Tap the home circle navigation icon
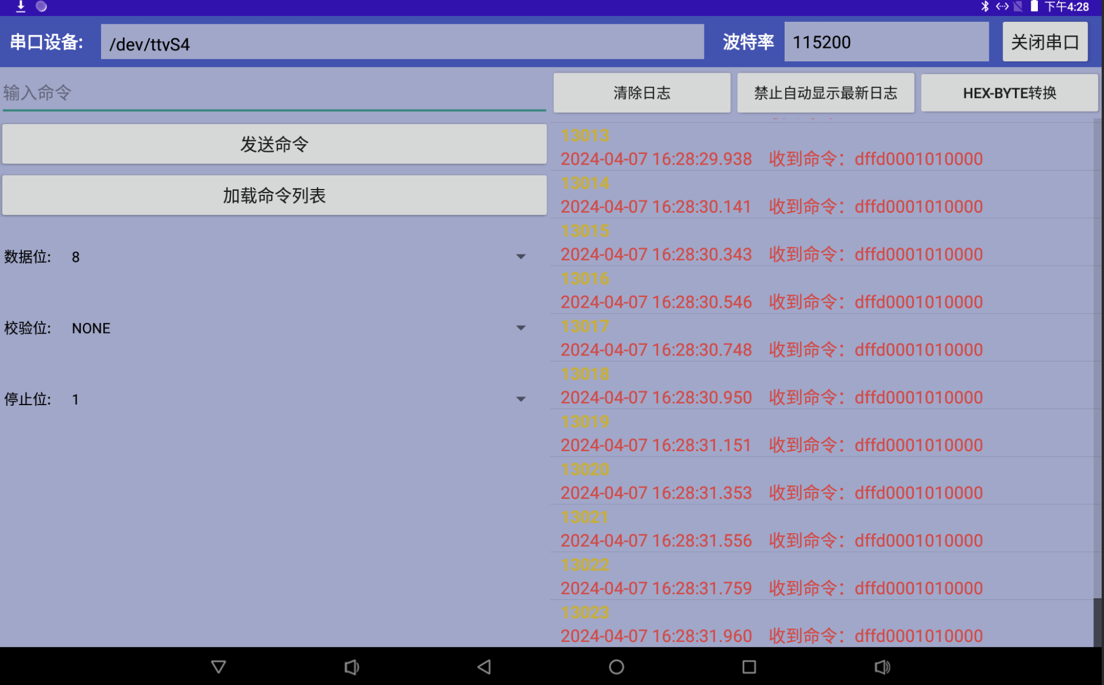Screen dimensions: 1104x685 pyautogui.click(x=616, y=667)
